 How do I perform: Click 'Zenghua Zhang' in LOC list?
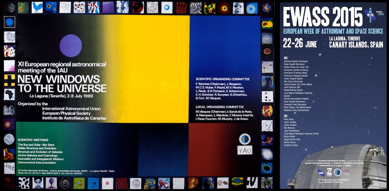tap(291, 145)
